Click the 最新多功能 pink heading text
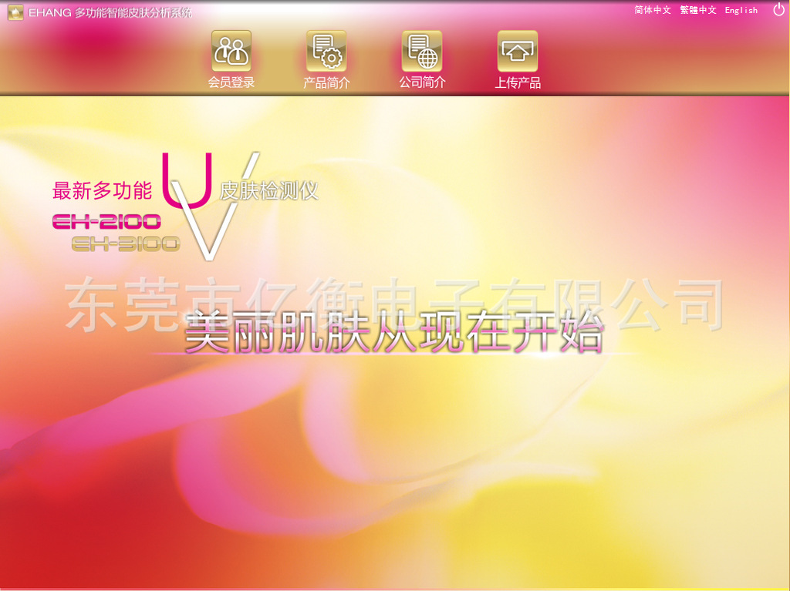Image resolution: width=790 pixels, height=591 pixels. [x=102, y=190]
